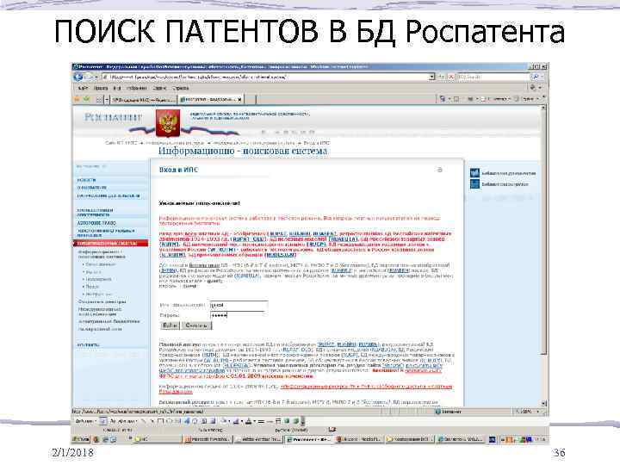Click the browser address bar URL field
The width and height of the screenshot is (620, 465).
coord(265,77)
